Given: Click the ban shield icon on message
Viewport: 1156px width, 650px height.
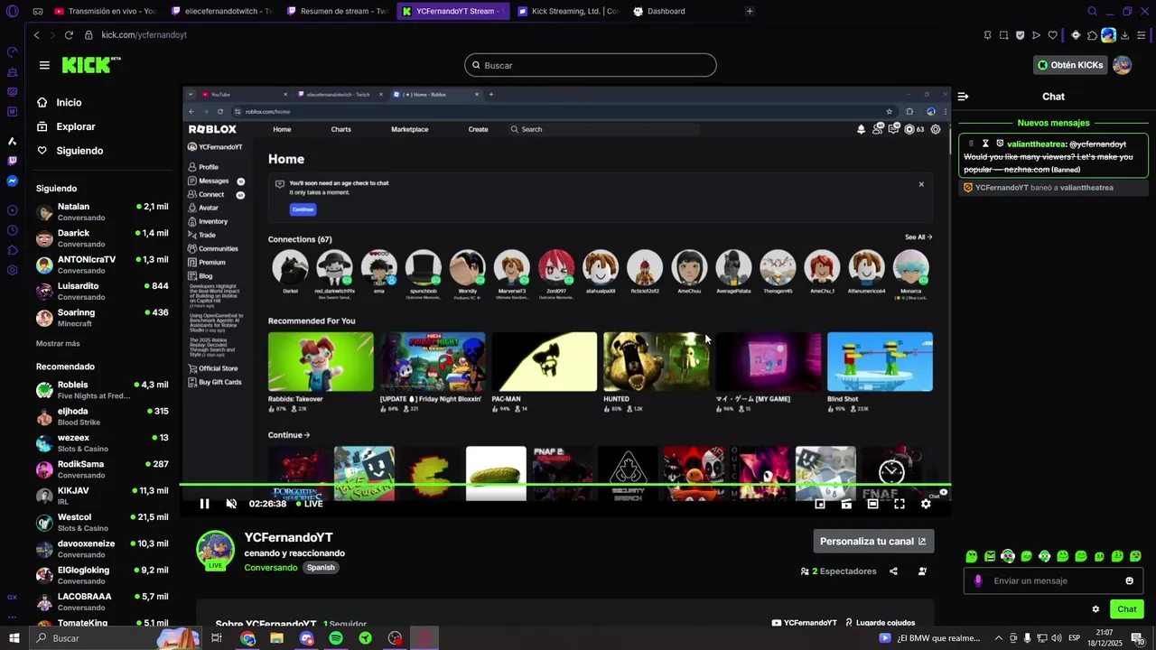Looking at the screenshot, I should pos(1000,144).
